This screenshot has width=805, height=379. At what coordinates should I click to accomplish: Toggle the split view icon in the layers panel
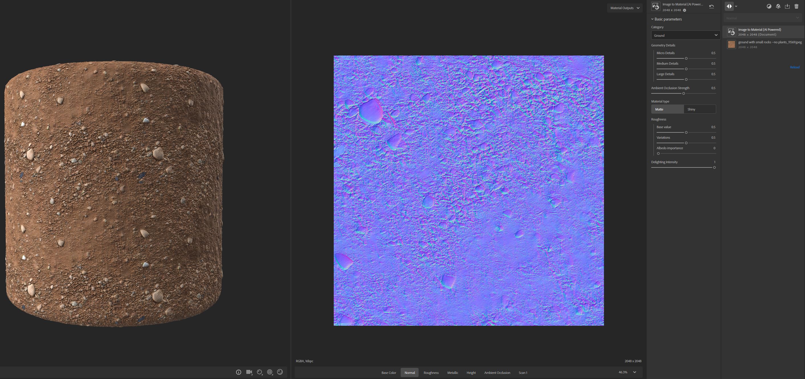pyautogui.click(x=729, y=6)
